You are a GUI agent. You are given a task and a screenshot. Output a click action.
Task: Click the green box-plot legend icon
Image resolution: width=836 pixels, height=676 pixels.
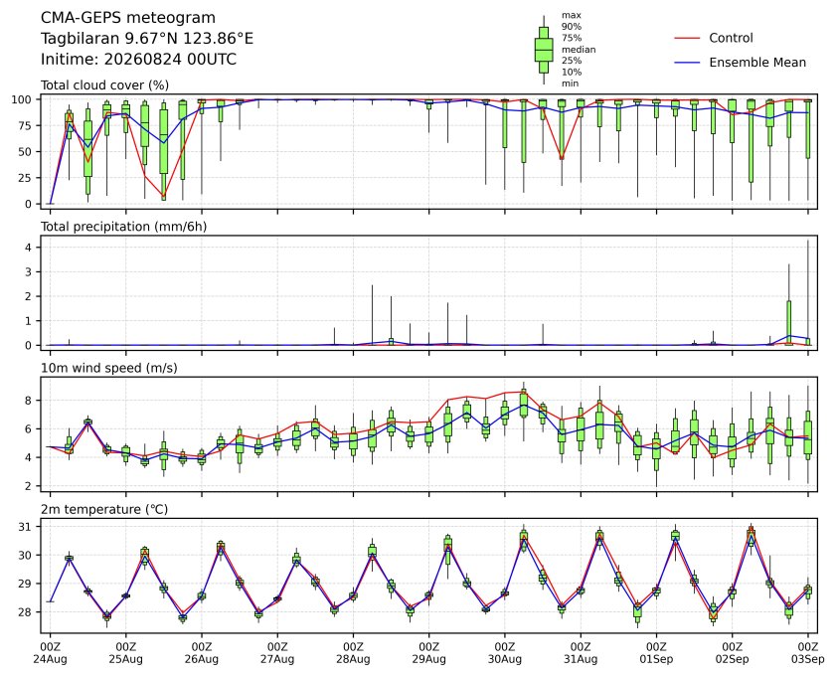coord(544,50)
